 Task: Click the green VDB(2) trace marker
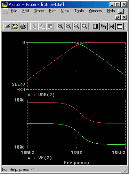pos(29,95)
